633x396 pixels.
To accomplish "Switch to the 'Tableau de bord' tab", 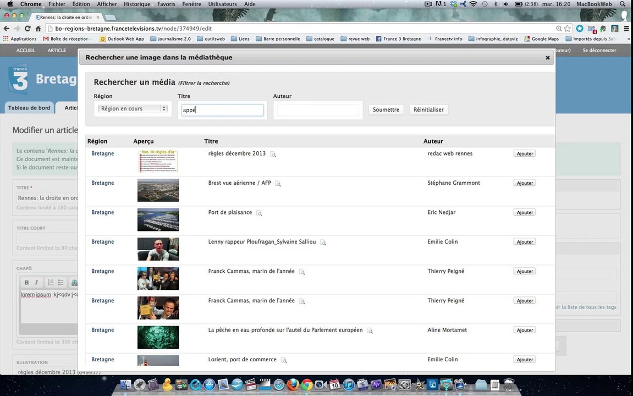I will (29, 108).
